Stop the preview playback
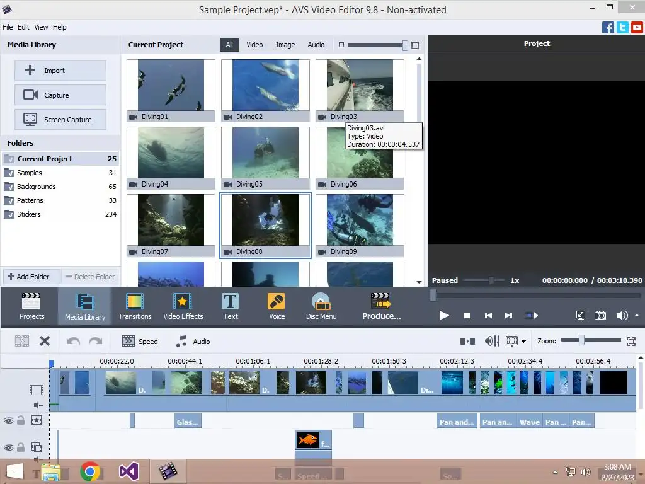This screenshot has height=484, width=645. pyautogui.click(x=467, y=316)
